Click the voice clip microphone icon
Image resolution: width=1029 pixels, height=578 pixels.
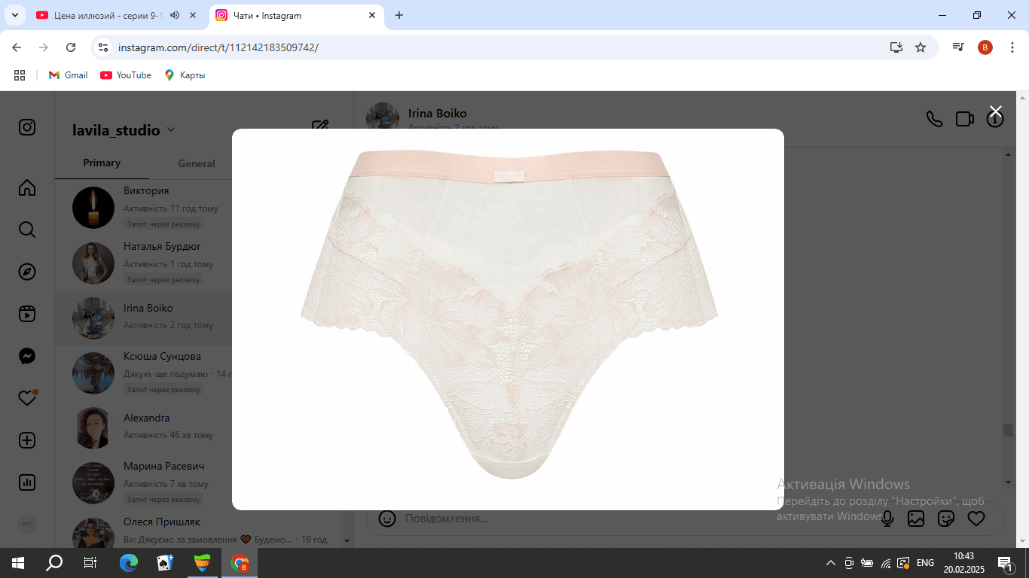coord(887,519)
